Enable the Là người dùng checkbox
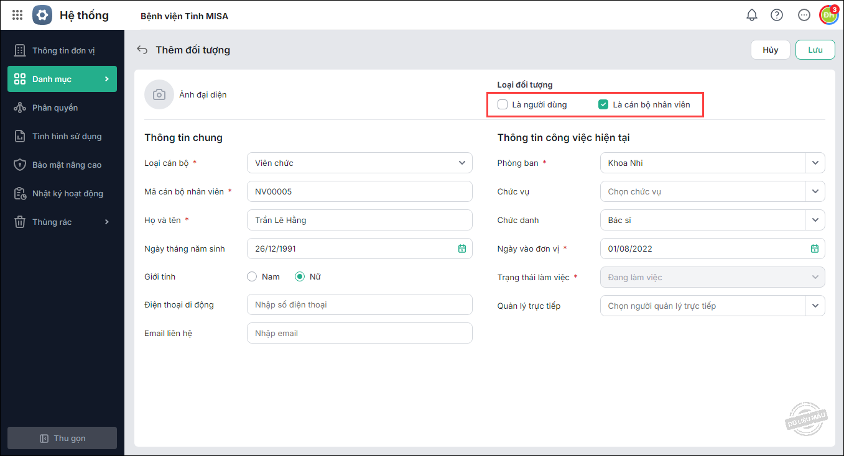The width and height of the screenshot is (844, 456). point(503,104)
